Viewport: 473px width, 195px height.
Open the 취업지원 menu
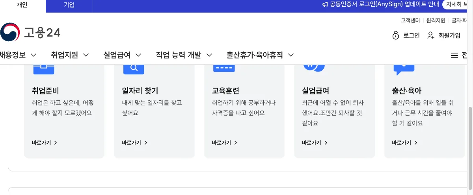[65, 55]
